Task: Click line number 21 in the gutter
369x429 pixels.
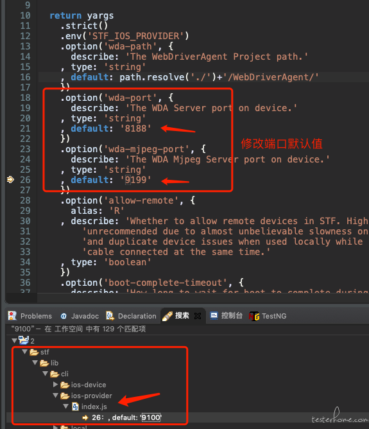Action: [25, 128]
